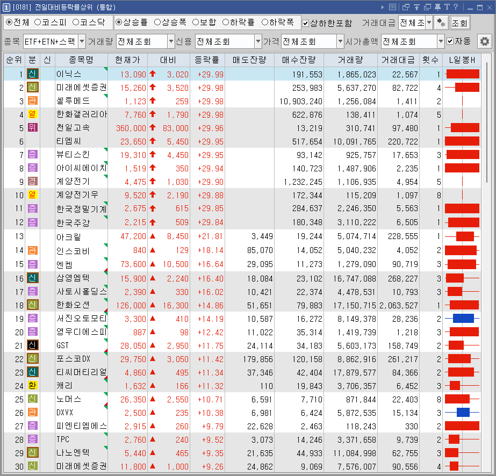Click the rate +21.81 in 아크릴 row
This screenshot has width=496, height=476.
tap(210, 236)
